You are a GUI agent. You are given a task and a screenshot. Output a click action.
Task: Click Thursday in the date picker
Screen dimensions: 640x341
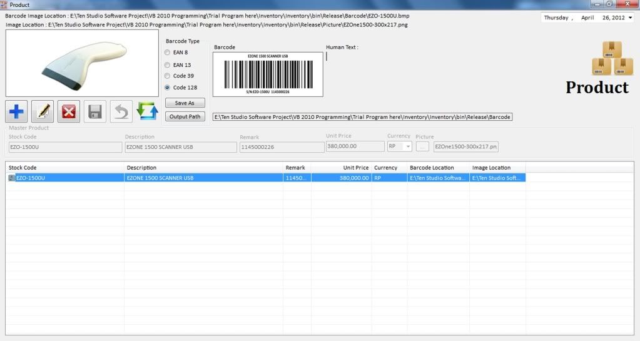tap(556, 18)
